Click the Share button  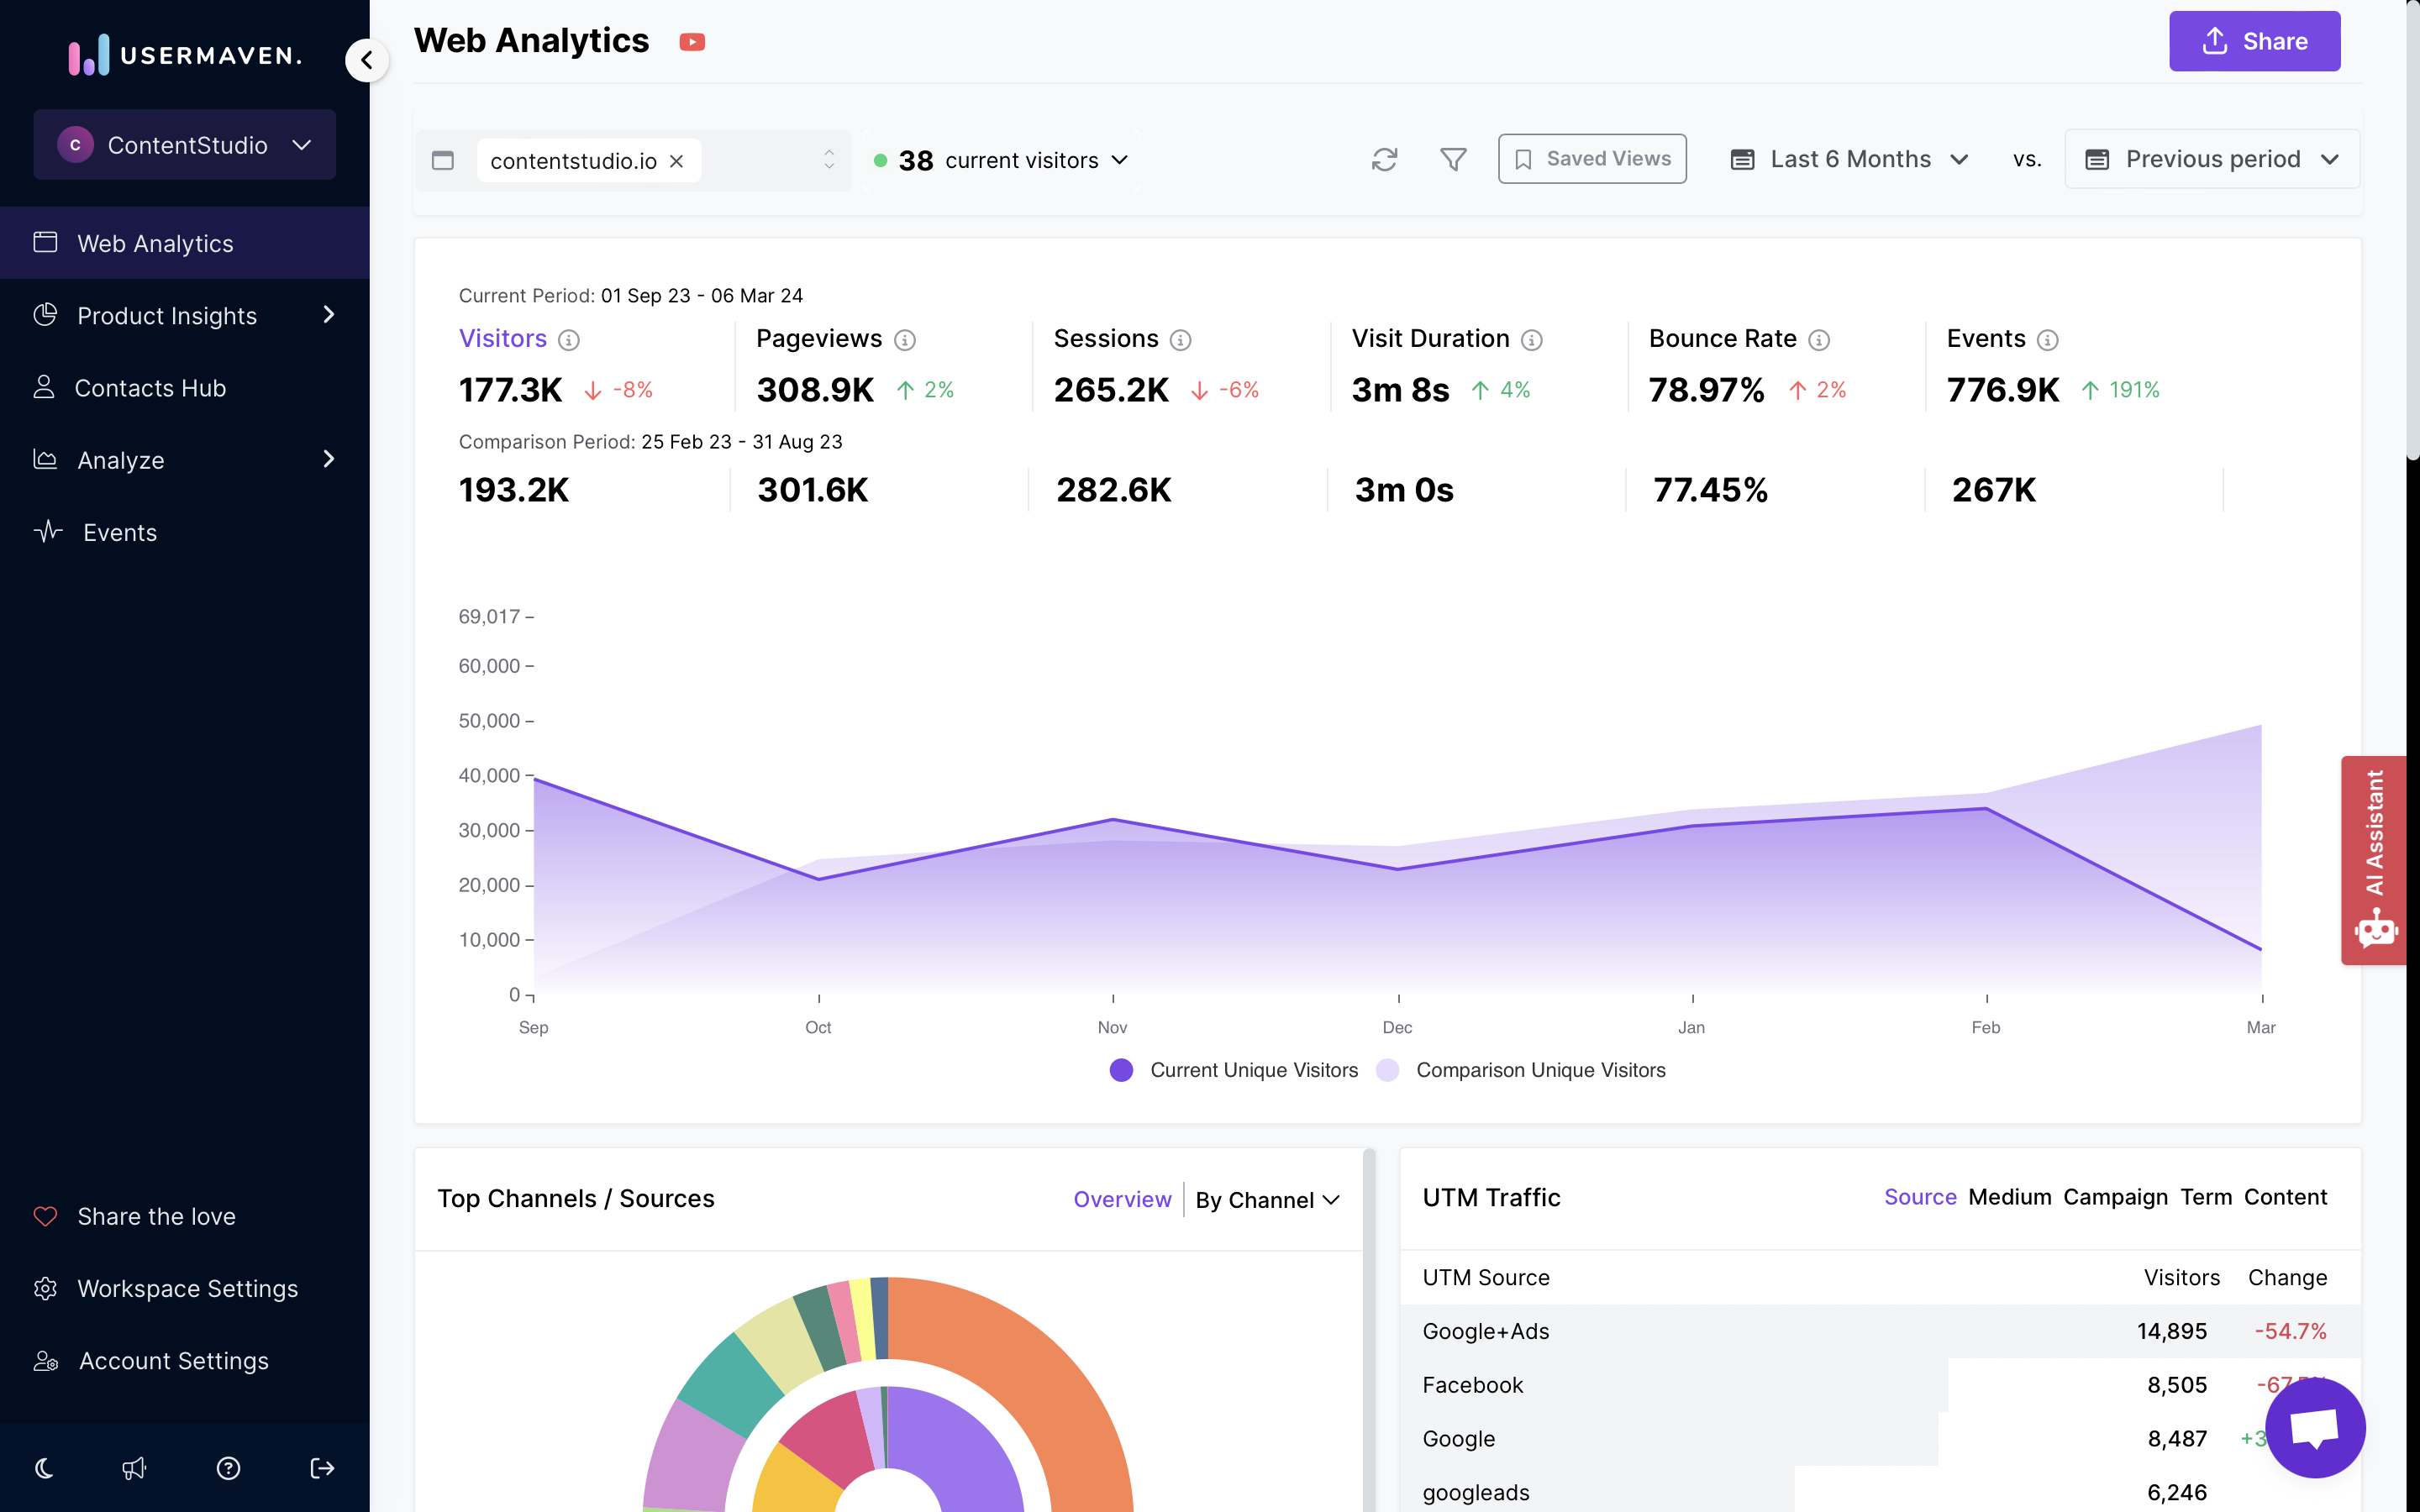(x=2254, y=41)
